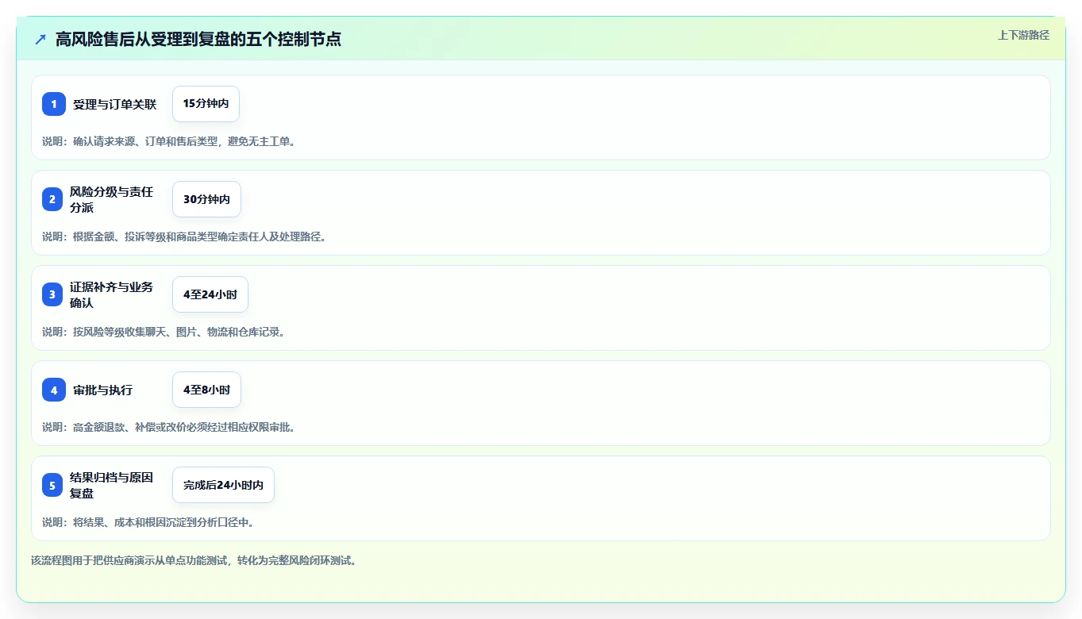Viewport: 1082px width, 619px height.
Task: Click the 30分钟内 time pill
Action: pyautogui.click(x=206, y=199)
